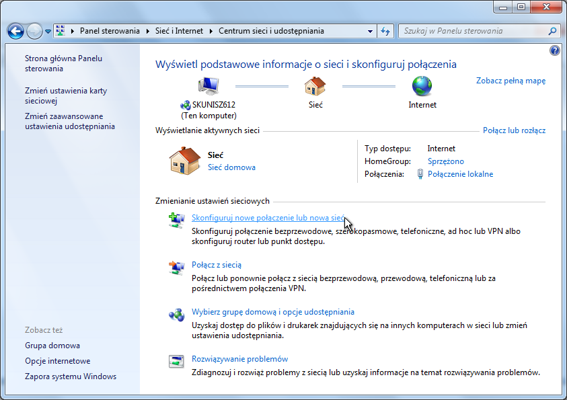Click the Połączenie lokalne connection link
Image resolution: width=567 pixels, height=400 pixels.
pyautogui.click(x=460, y=174)
